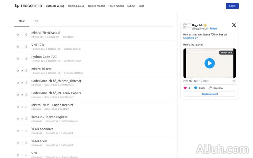Downvote the llama-2-70b-web-register dataset

point(26,119)
